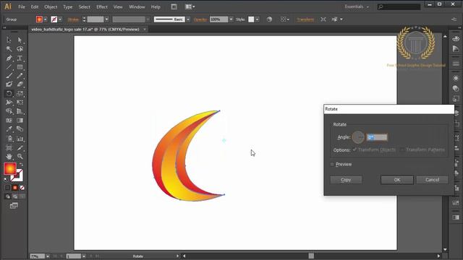Select the Gradient tool
Screen dimensions: 463x260
[x=20, y=121]
